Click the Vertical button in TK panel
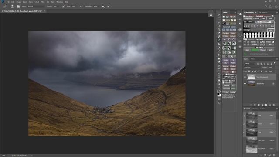279x157 pixels. coord(226,85)
